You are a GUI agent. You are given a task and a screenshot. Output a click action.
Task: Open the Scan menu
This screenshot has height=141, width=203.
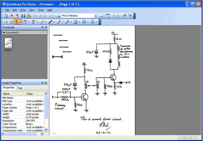[23, 10]
